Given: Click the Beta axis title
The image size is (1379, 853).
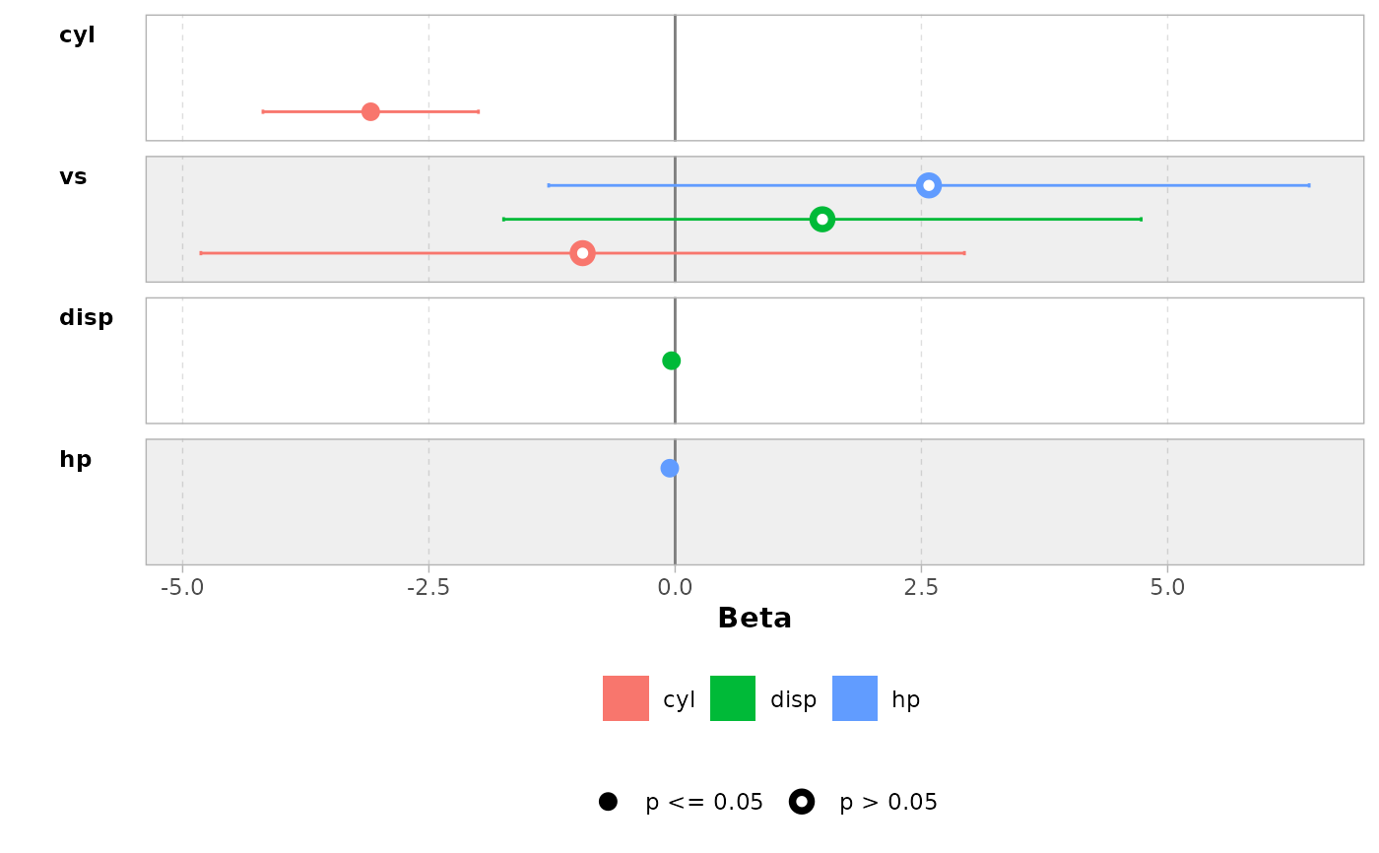Looking at the screenshot, I should 755,619.
